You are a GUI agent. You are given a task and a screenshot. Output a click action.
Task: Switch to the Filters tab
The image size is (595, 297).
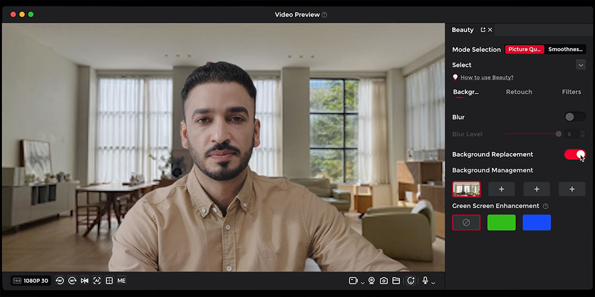tap(571, 91)
